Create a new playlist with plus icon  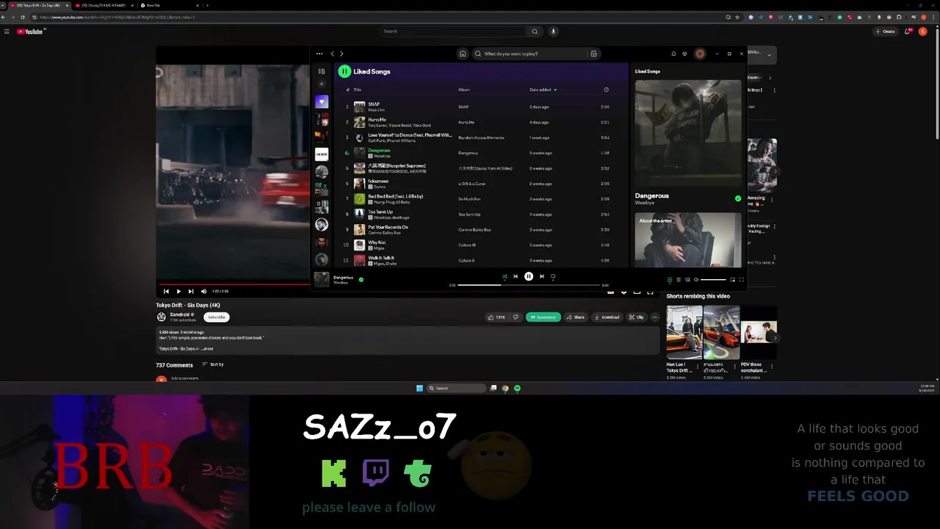(321, 84)
